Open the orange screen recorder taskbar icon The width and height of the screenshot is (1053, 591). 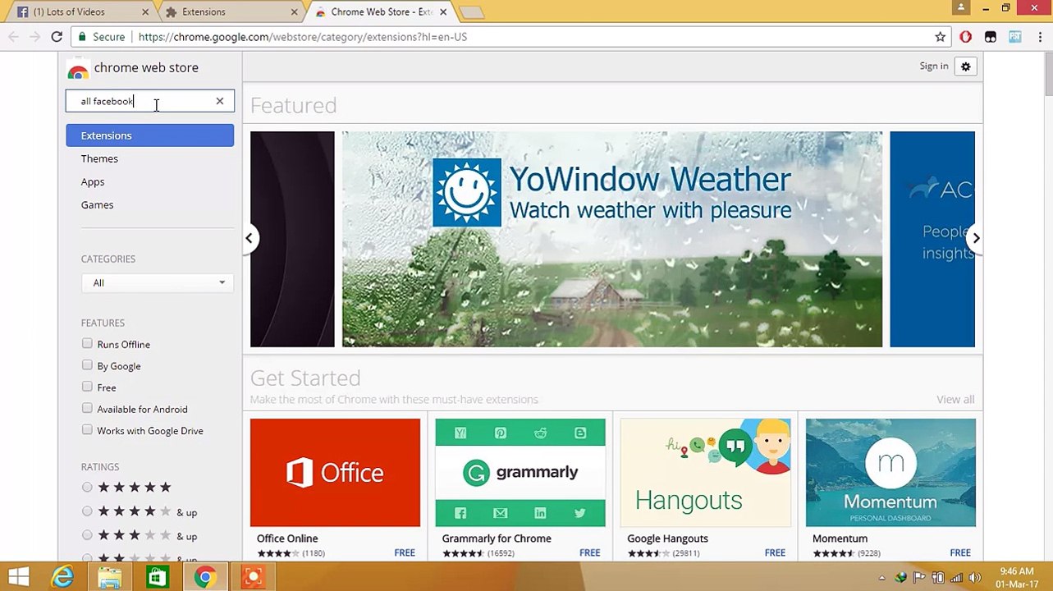[252, 577]
